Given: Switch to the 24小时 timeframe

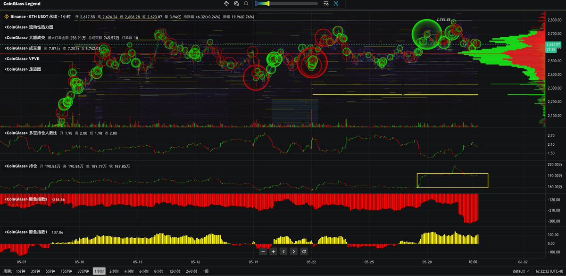Looking at the screenshot, I should pos(192,271).
